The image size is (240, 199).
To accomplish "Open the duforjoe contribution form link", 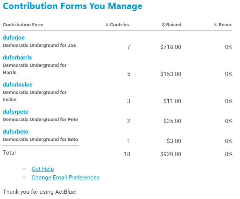I will click(x=14, y=38).
